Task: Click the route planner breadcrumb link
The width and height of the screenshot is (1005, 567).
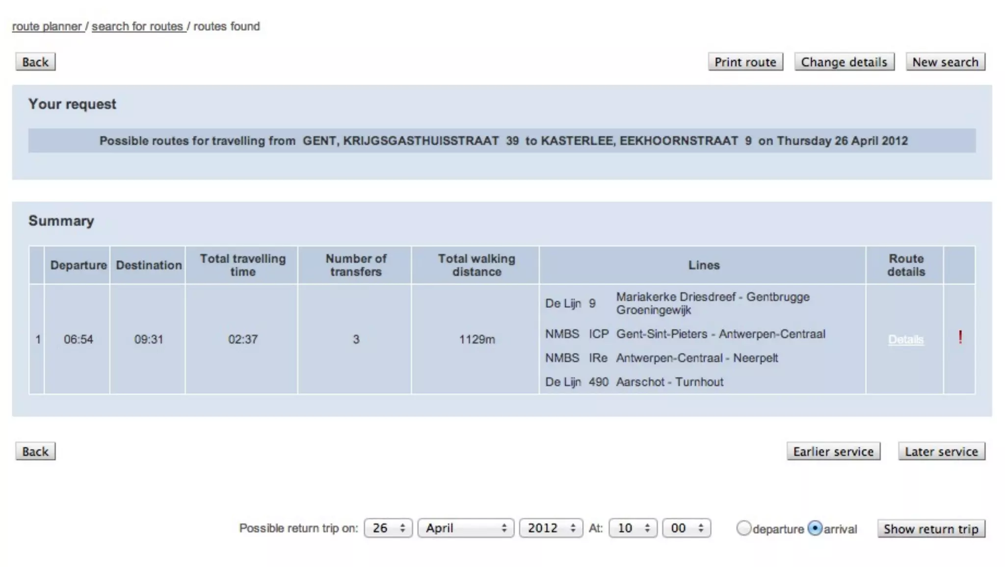Action: [47, 26]
